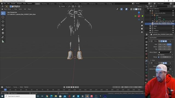Click the Blender logo menu icon
Image resolution: width=175 pixels, height=98 pixels.
[2, 4]
